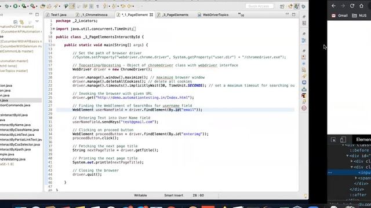Image resolution: width=371 pixels, height=208 pixels.
Task: Click Next Annotation arrow icon
Action: point(106,6)
